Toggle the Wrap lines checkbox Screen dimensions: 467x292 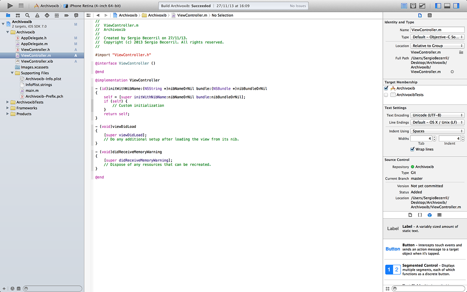click(412, 149)
